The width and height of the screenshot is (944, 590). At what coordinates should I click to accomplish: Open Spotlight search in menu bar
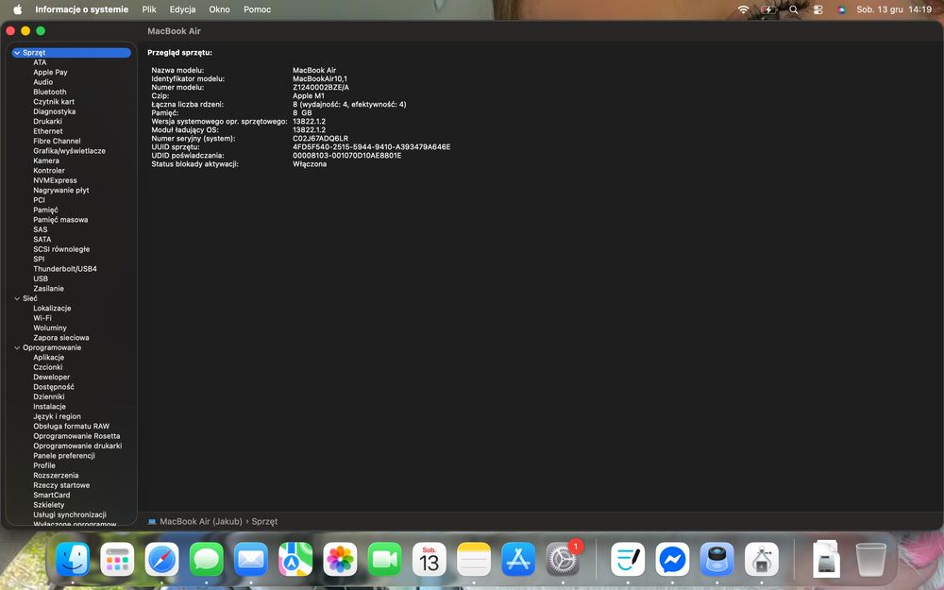click(794, 9)
